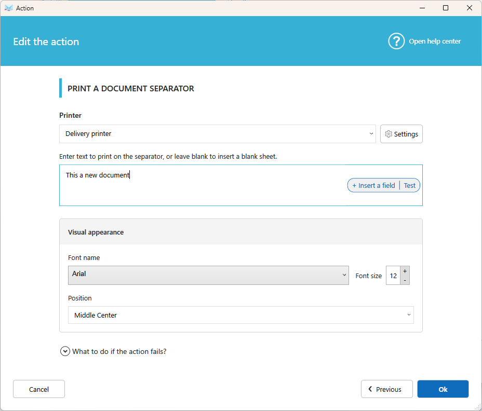Open printer Settings with gear icon

pos(401,134)
